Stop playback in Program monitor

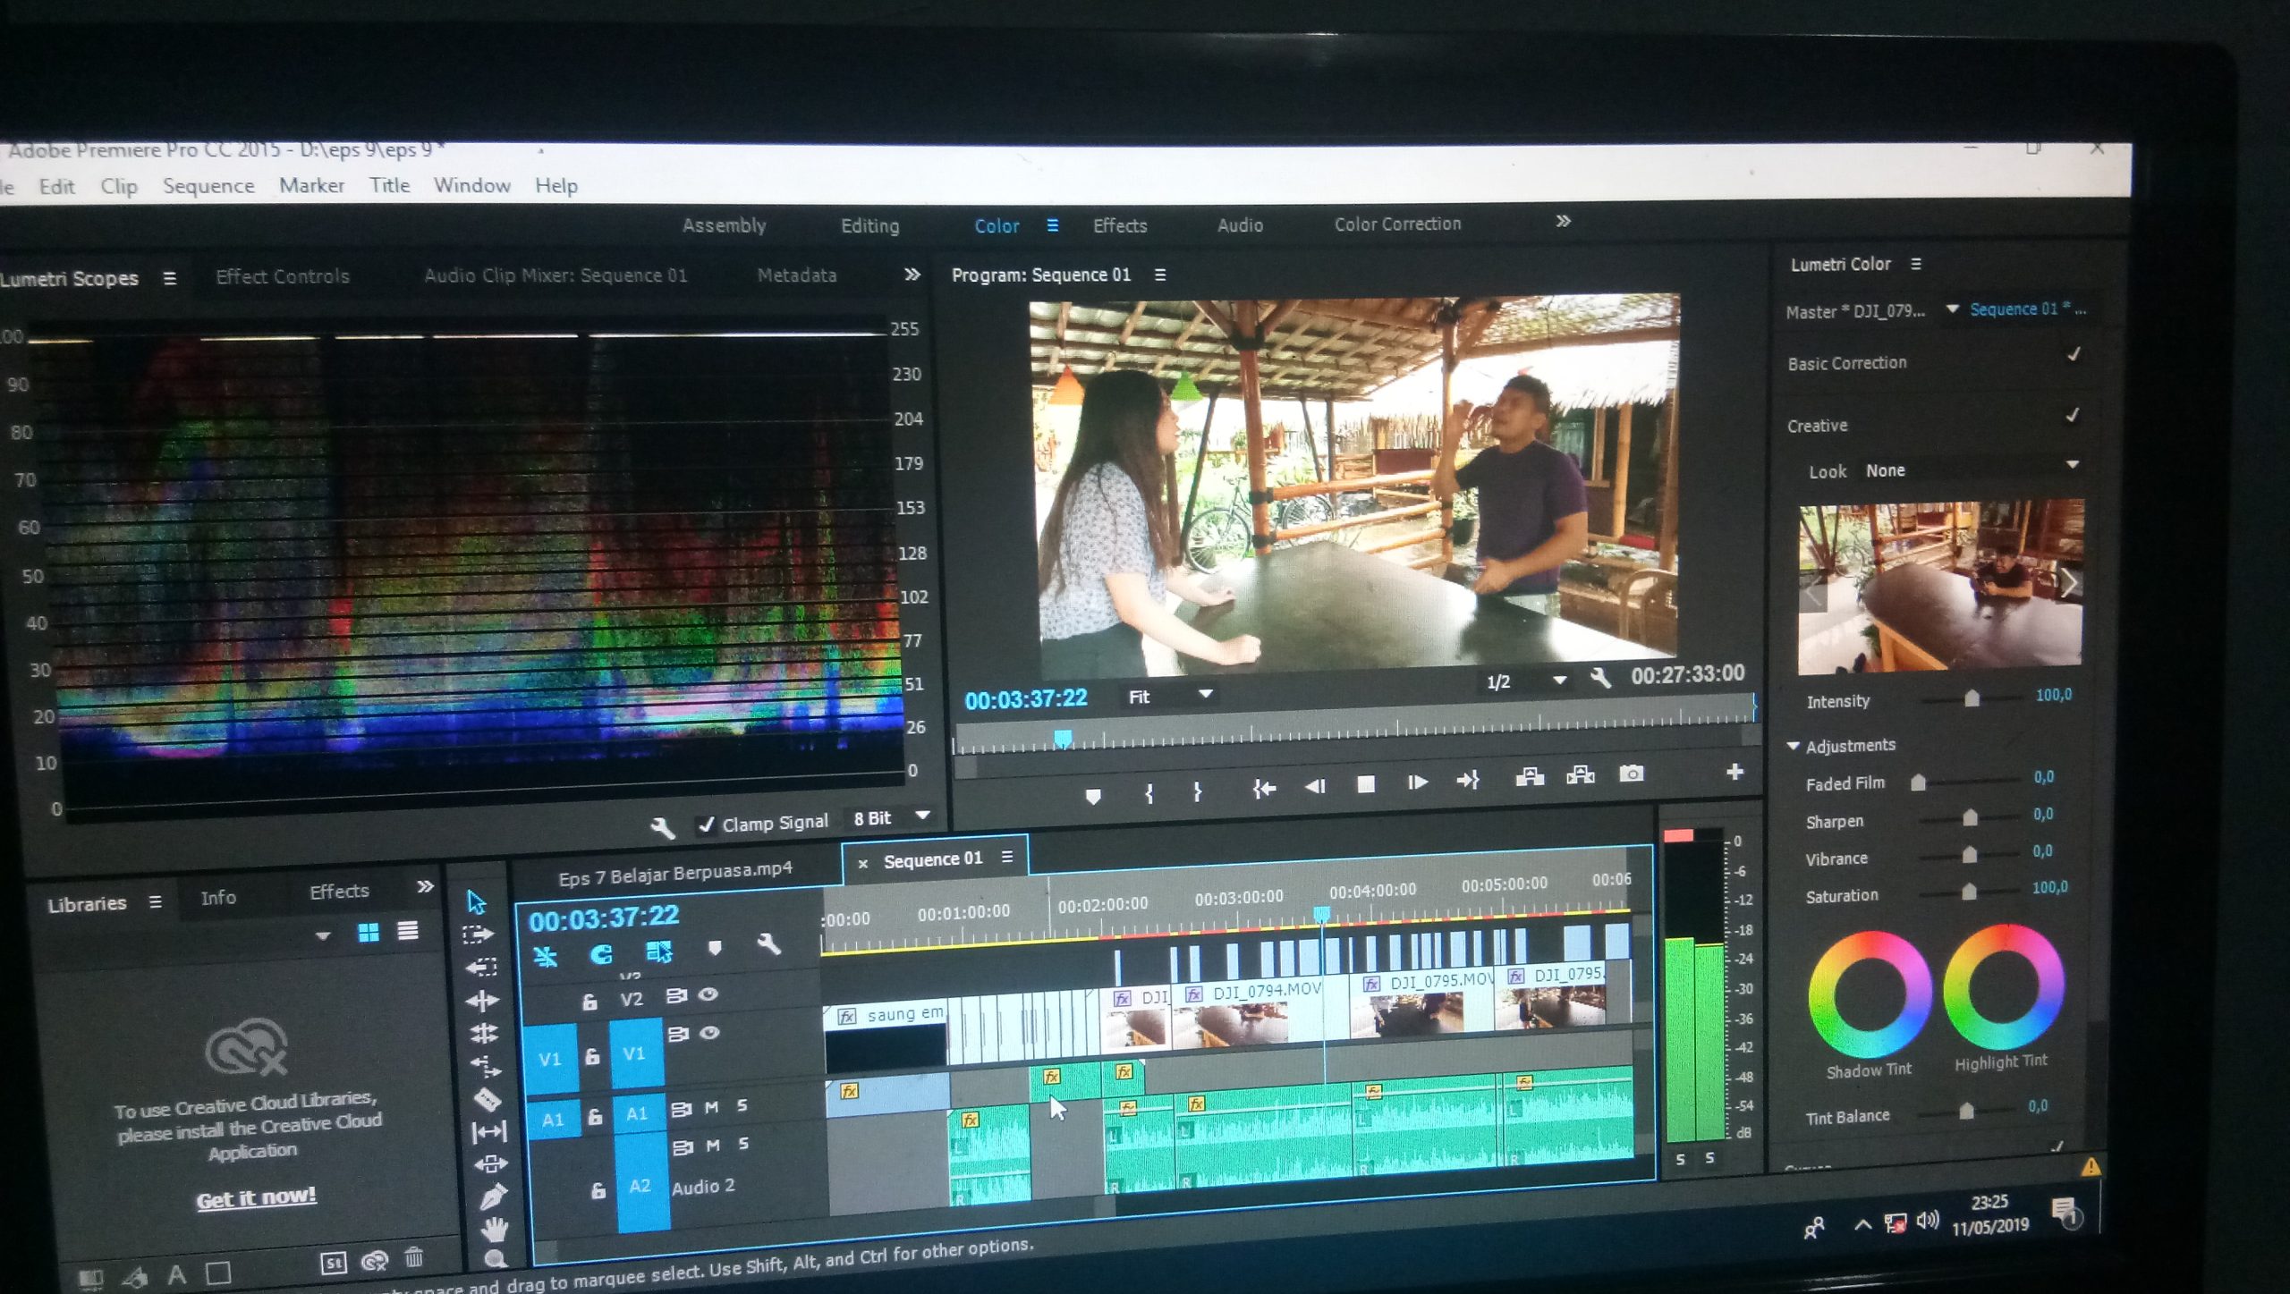tap(1366, 784)
